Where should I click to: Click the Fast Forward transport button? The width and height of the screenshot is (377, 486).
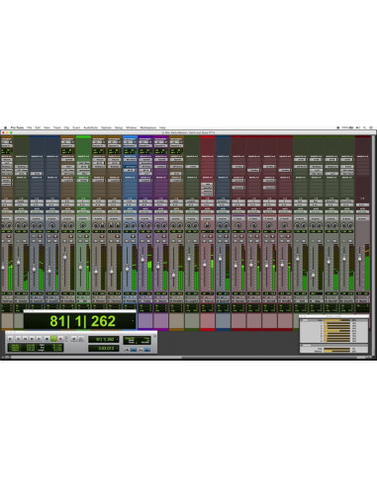pyautogui.click(x=32, y=339)
